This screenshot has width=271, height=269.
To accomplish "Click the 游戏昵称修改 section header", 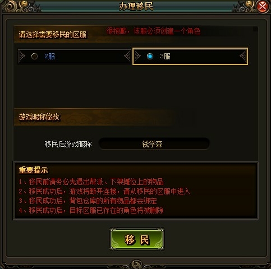I will 39,117.
